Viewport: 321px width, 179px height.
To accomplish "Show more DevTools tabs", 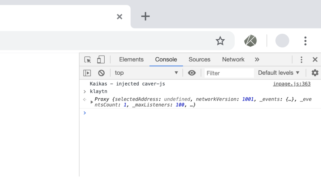I will (257, 59).
